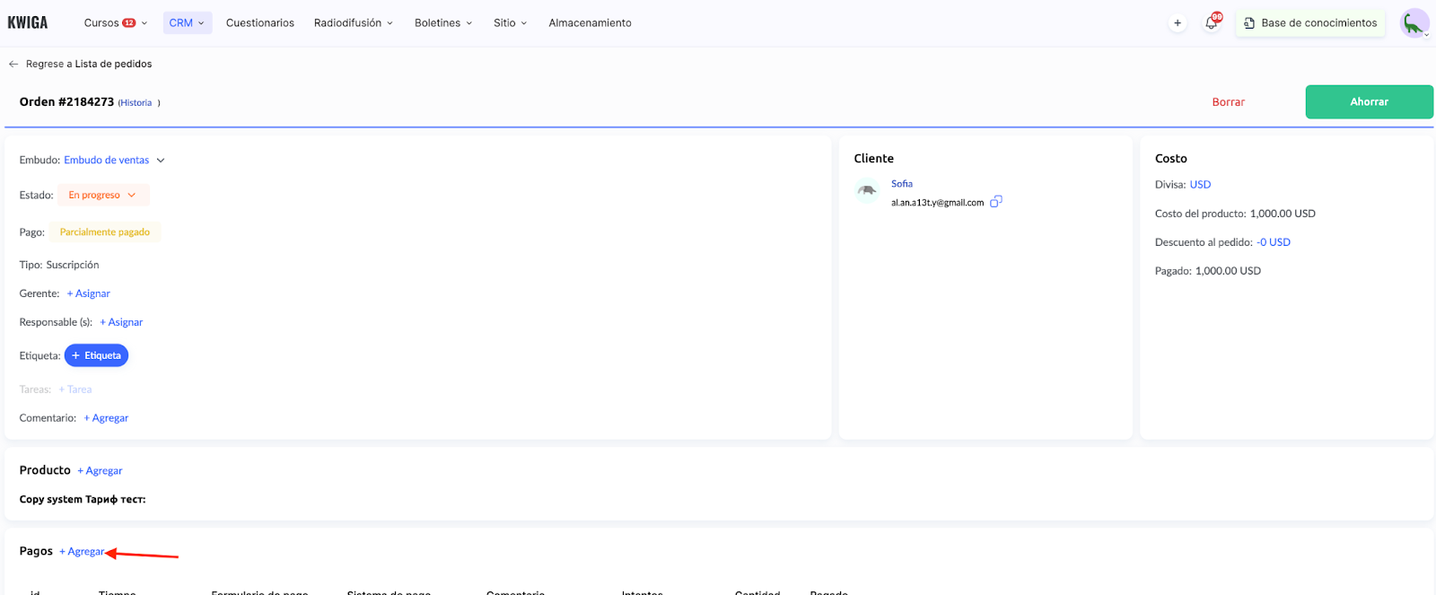The image size is (1436, 595).
Task: Open the user avatar menu
Action: point(1414,23)
